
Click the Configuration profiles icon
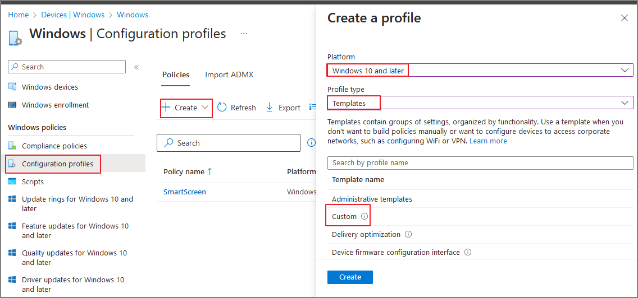tap(12, 164)
